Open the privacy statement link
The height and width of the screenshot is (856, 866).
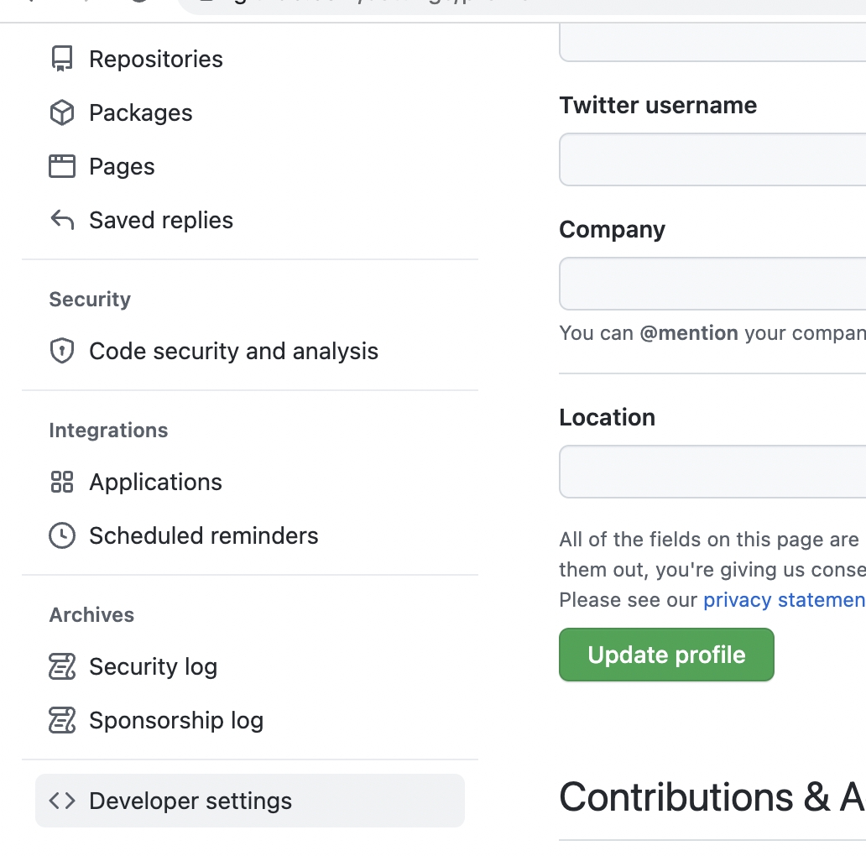(x=784, y=599)
